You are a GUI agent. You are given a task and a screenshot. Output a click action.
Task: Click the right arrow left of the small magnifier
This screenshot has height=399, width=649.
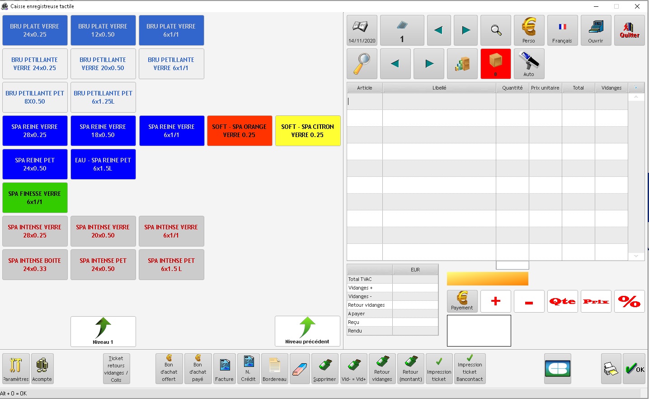pyautogui.click(x=466, y=30)
